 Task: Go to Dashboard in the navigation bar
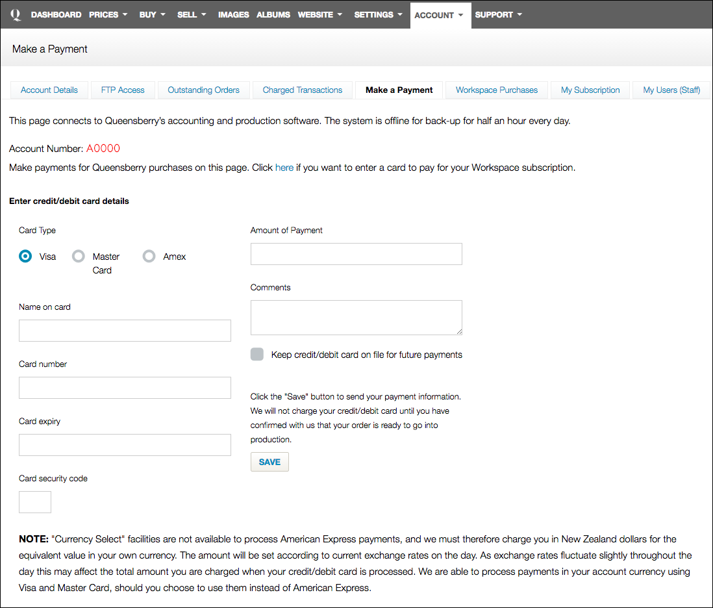click(x=56, y=14)
